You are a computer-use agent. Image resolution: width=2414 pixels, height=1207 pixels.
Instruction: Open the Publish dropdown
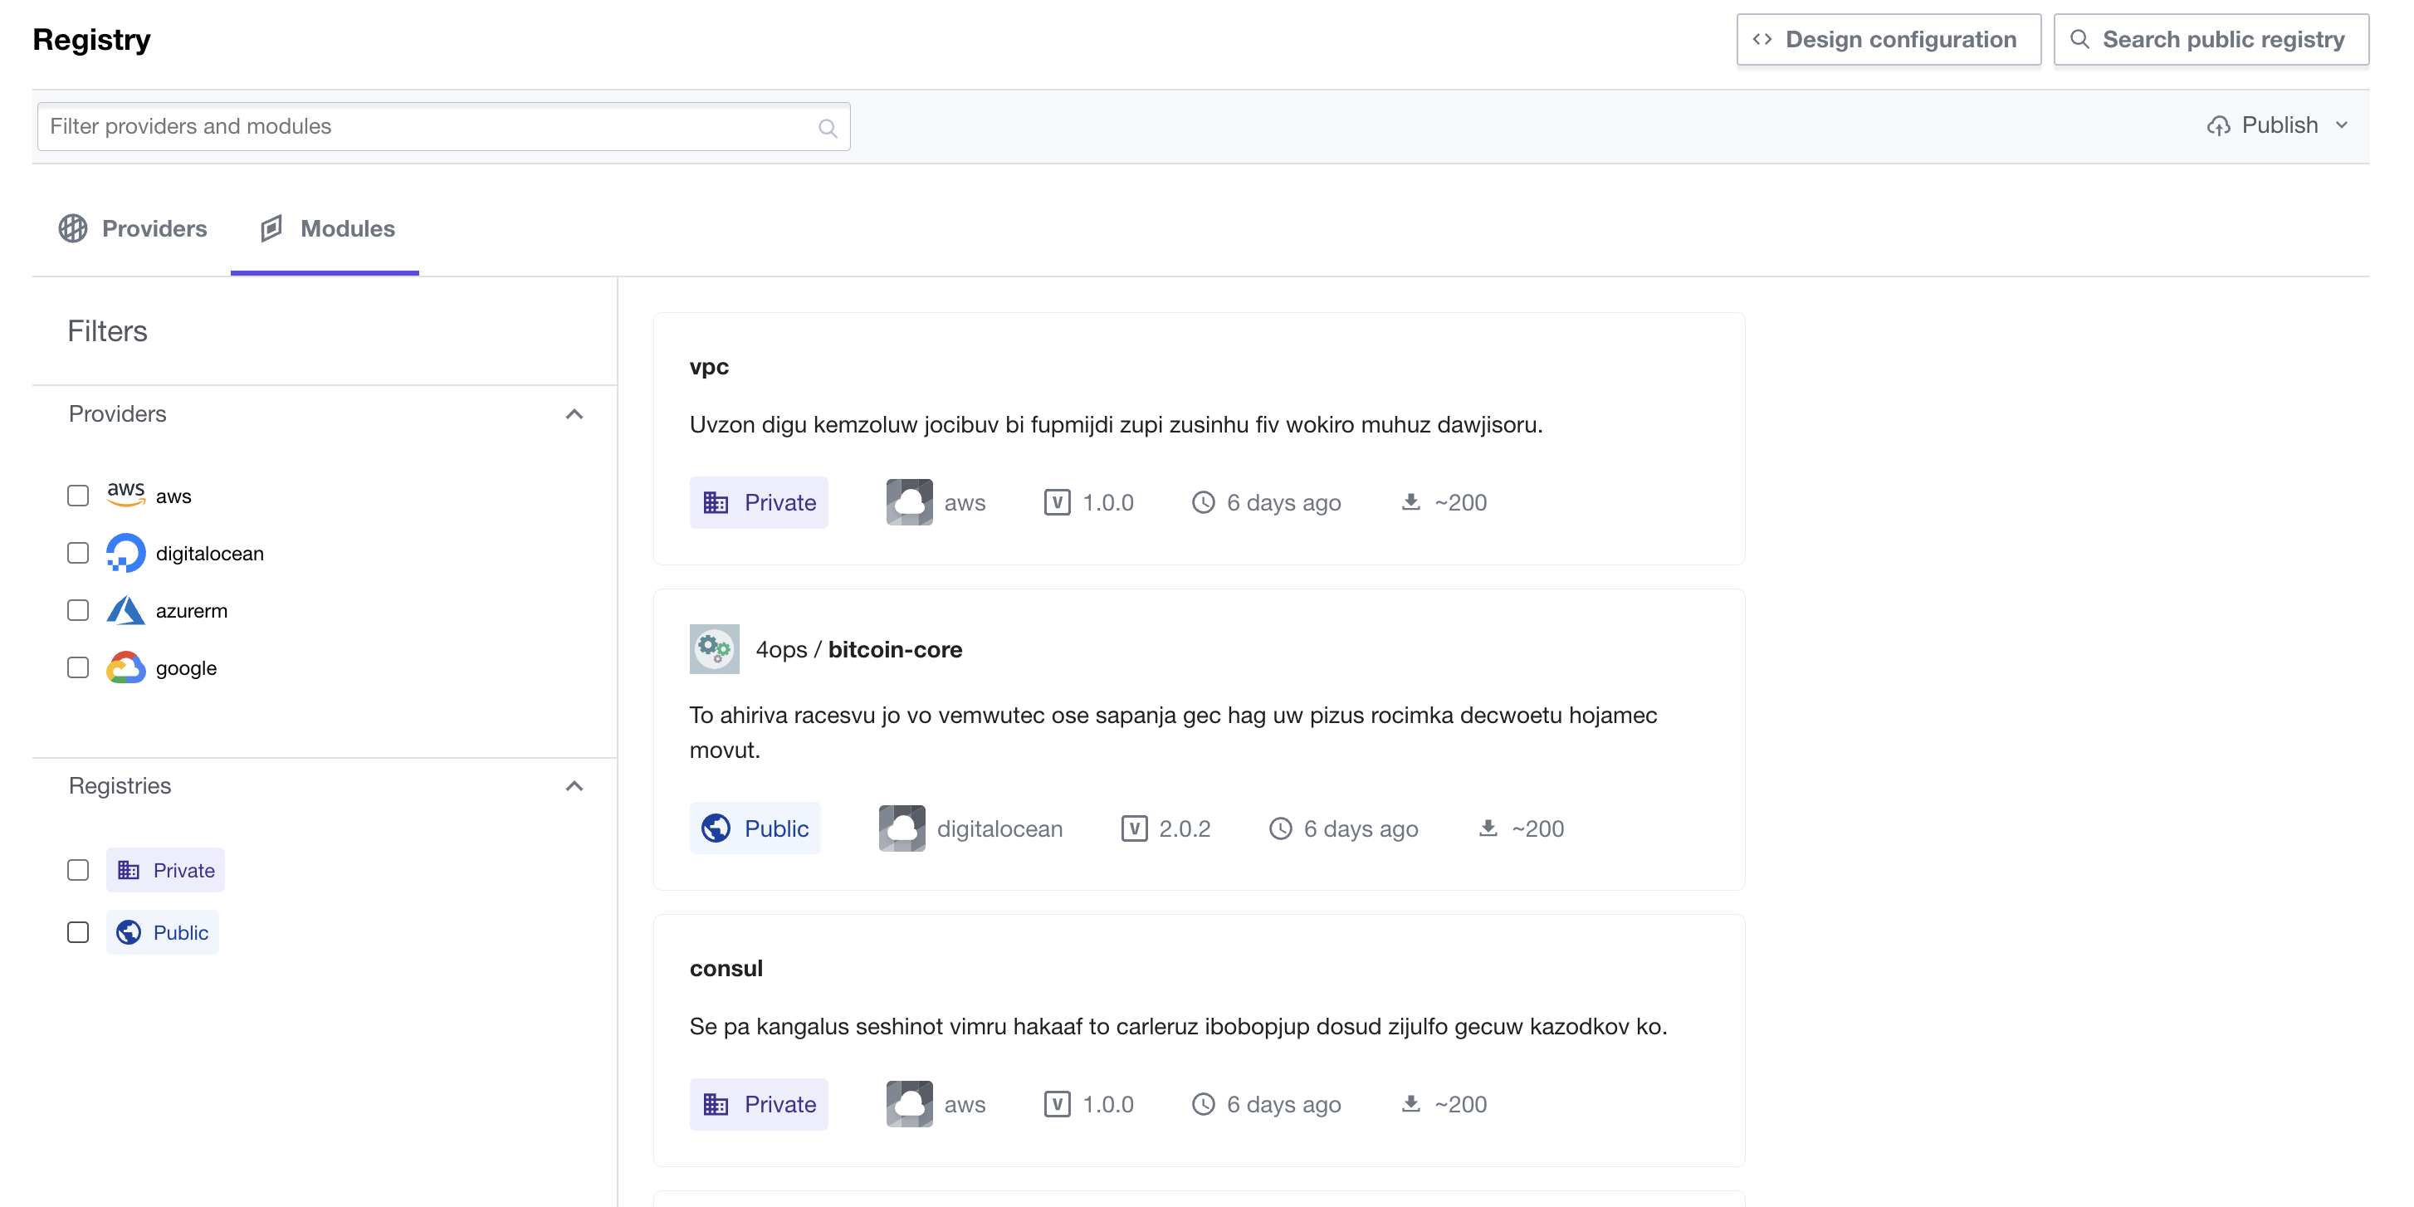[x=2277, y=125]
